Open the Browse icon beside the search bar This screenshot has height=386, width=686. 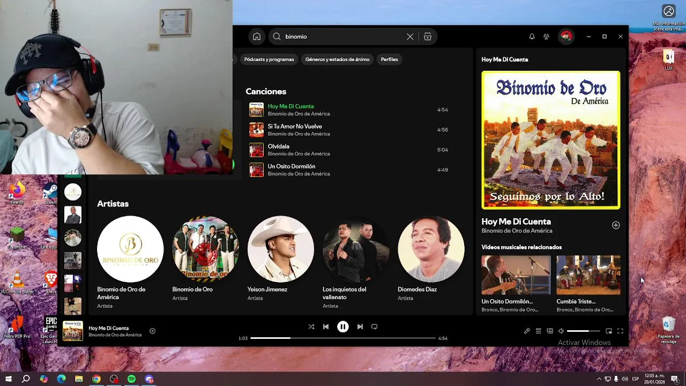pyautogui.click(x=427, y=36)
